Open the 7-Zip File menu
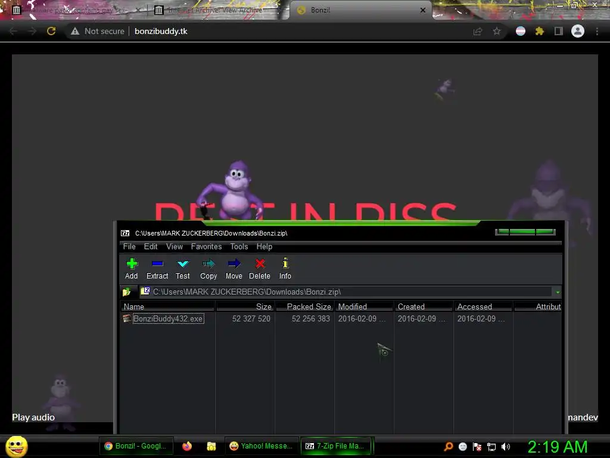Image resolution: width=610 pixels, height=458 pixels. pos(129,246)
